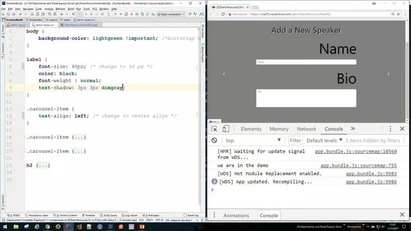Open the Elements tab in DevTools
The width and height of the screenshot is (411, 231).
click(251, 129)
